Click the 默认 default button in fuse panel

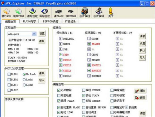[x=142, y=50]
